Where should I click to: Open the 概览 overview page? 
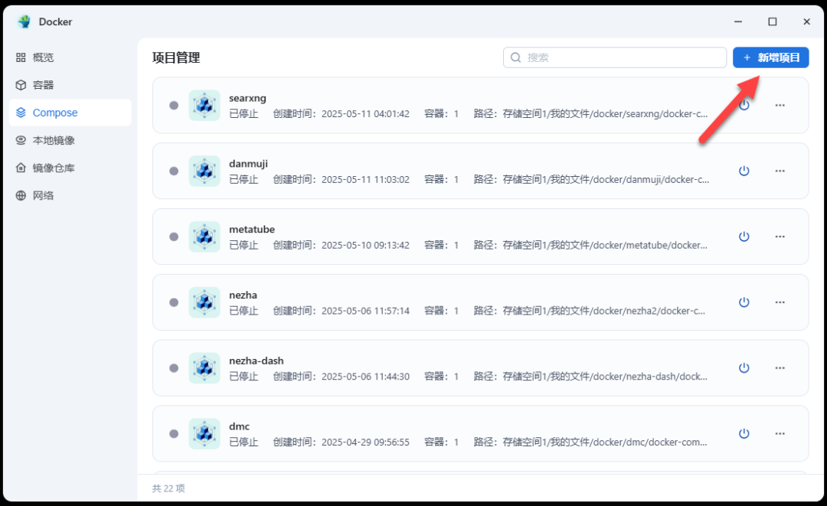[70, 57]
